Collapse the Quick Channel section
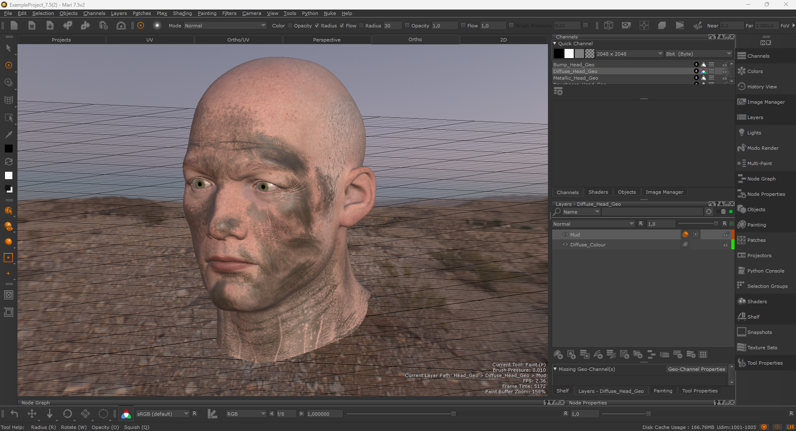This screenshot has height=431, width=796. click(555, 43)
